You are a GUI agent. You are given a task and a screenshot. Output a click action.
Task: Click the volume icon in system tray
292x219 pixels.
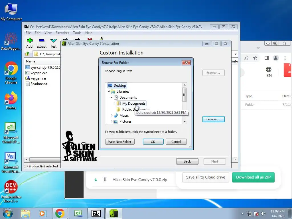[x=263, y=213]
